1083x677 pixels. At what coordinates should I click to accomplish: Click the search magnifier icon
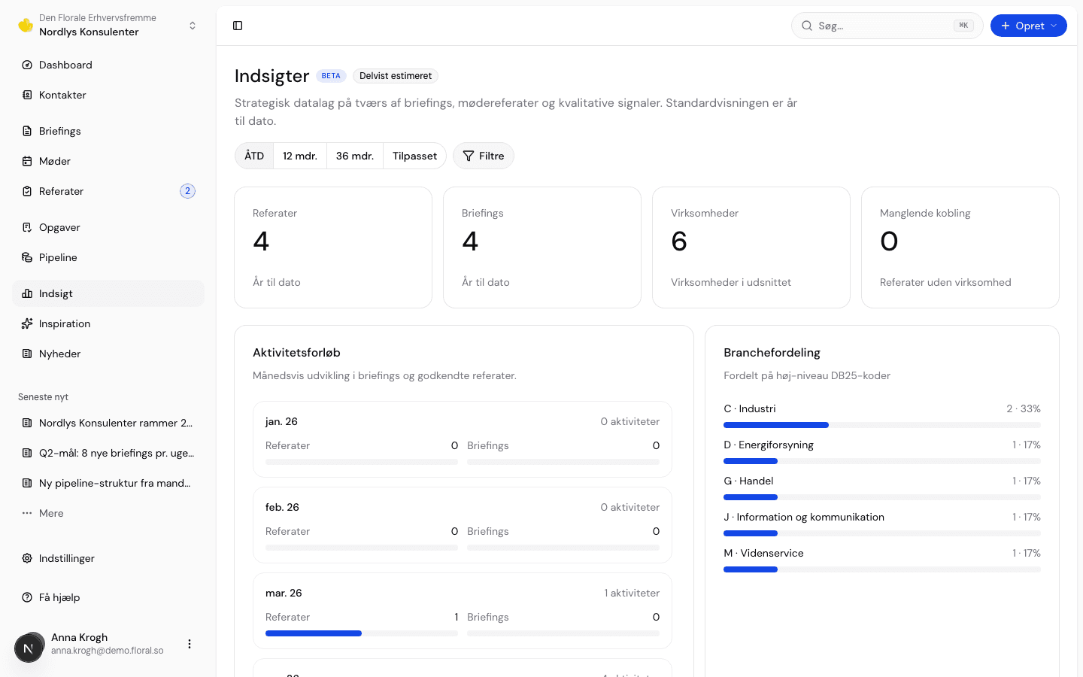tap(807, 26)
